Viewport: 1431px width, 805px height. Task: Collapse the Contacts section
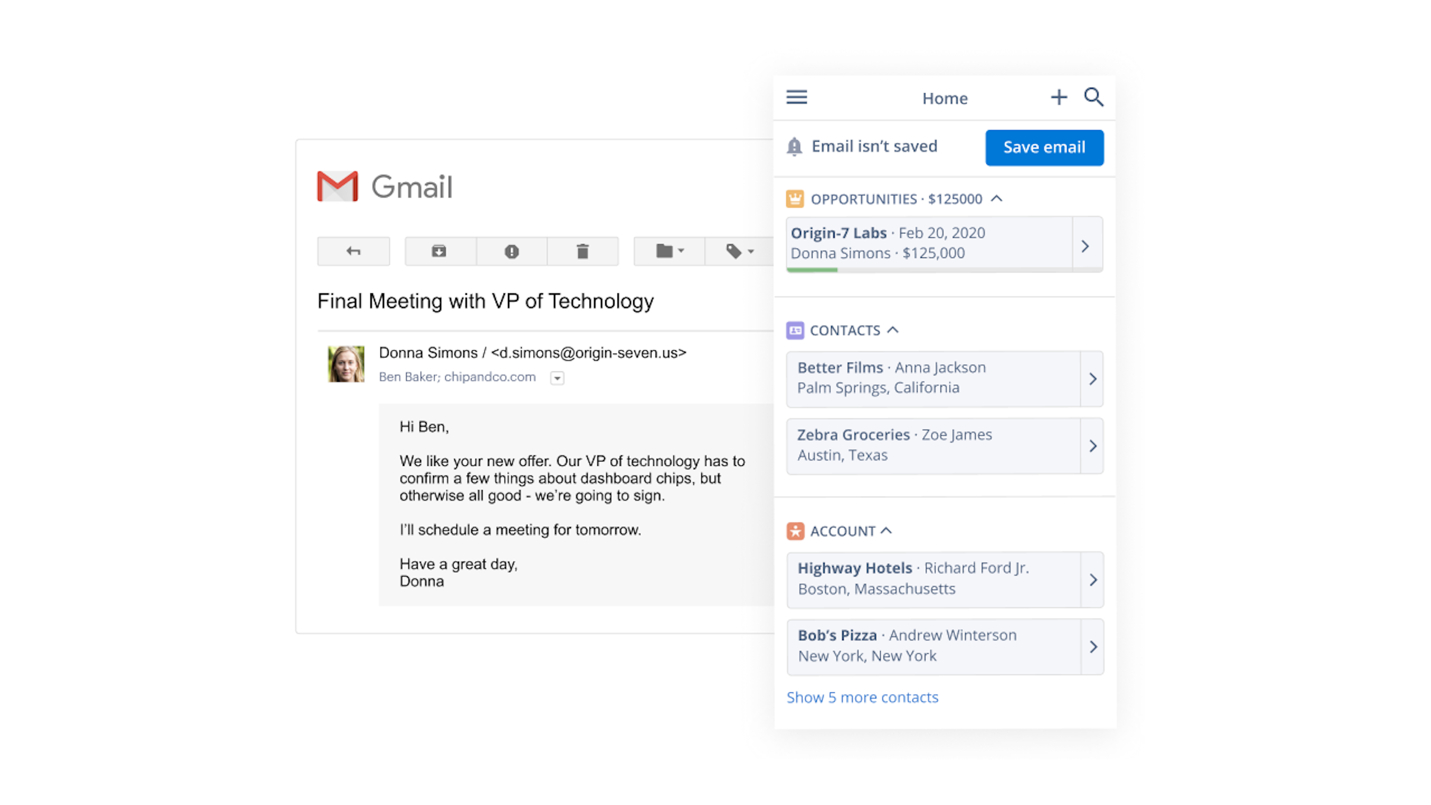893,329
